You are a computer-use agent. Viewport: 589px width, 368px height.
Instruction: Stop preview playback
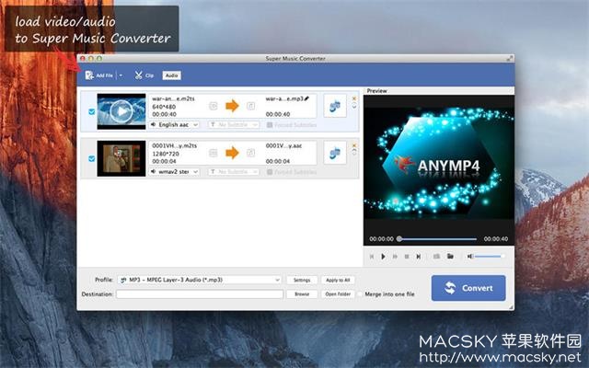[x=407, y=257]
